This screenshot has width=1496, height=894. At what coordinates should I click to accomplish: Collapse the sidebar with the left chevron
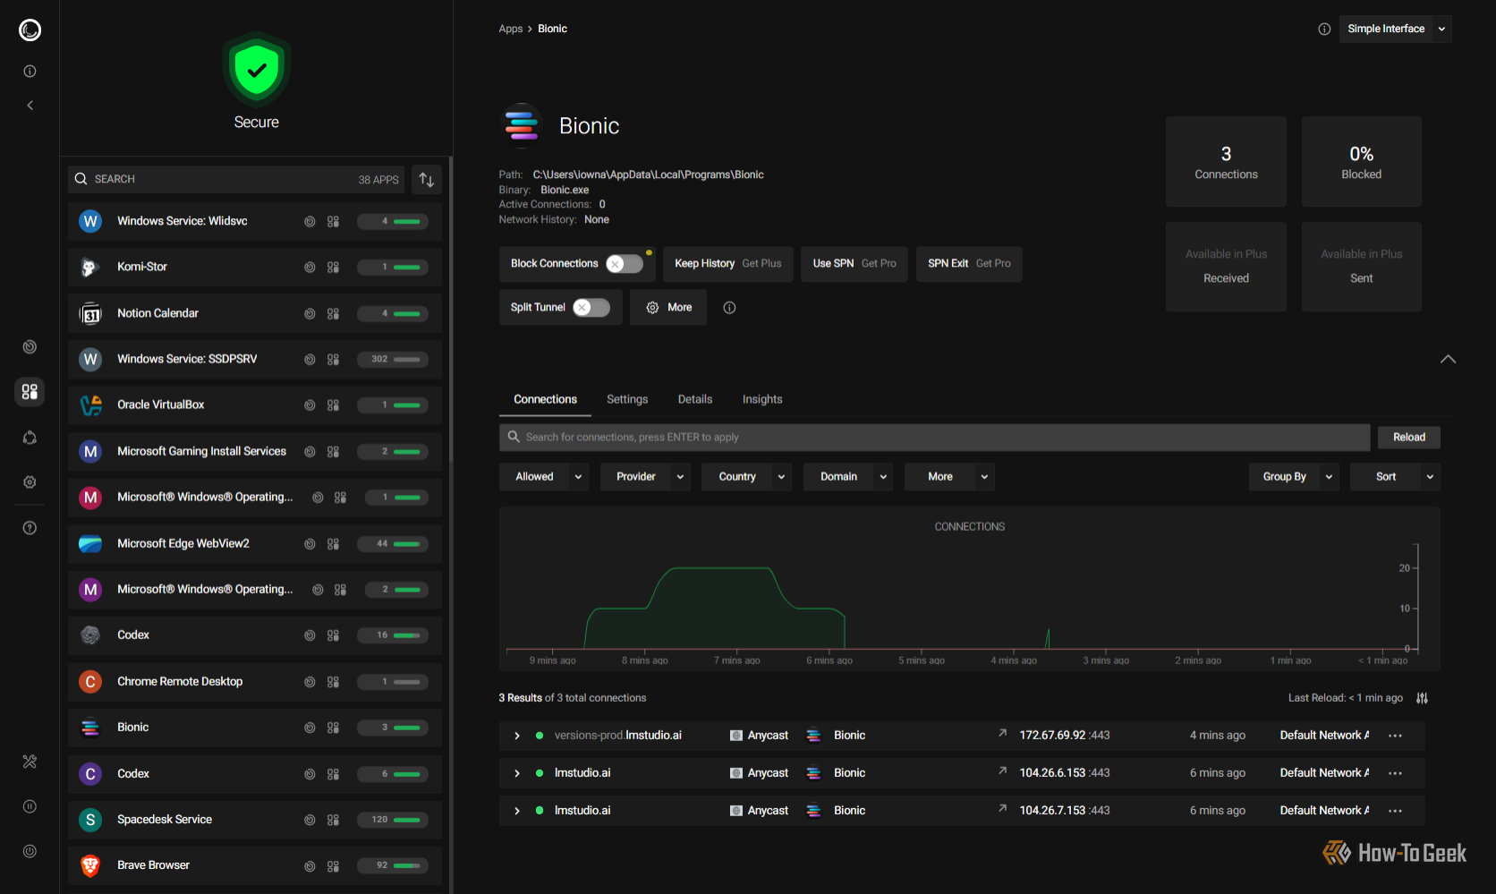tap(30, 106)
